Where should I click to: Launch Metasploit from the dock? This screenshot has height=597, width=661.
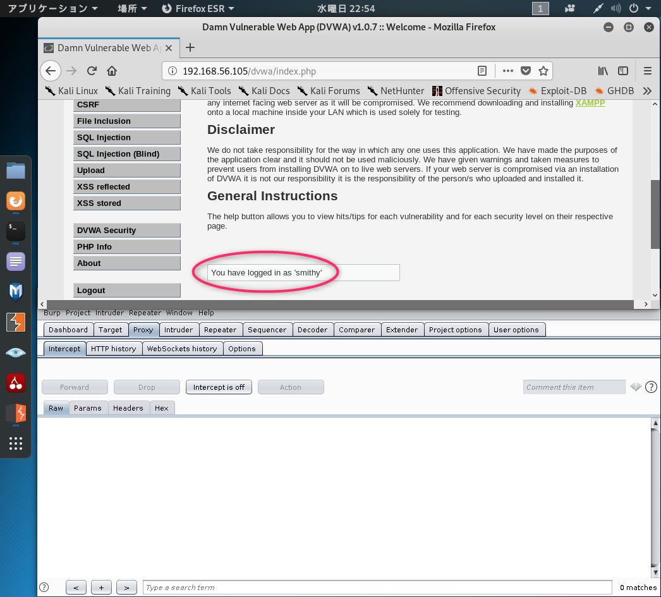16,291
